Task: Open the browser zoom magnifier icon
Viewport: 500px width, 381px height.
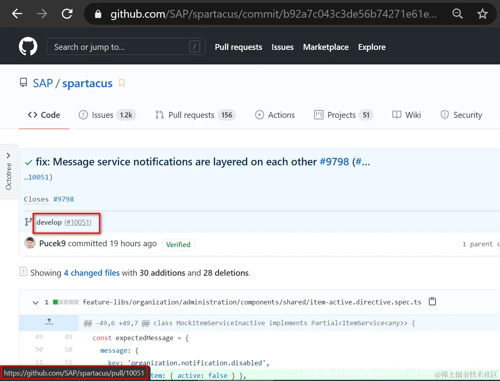Action: pos(458,14)
